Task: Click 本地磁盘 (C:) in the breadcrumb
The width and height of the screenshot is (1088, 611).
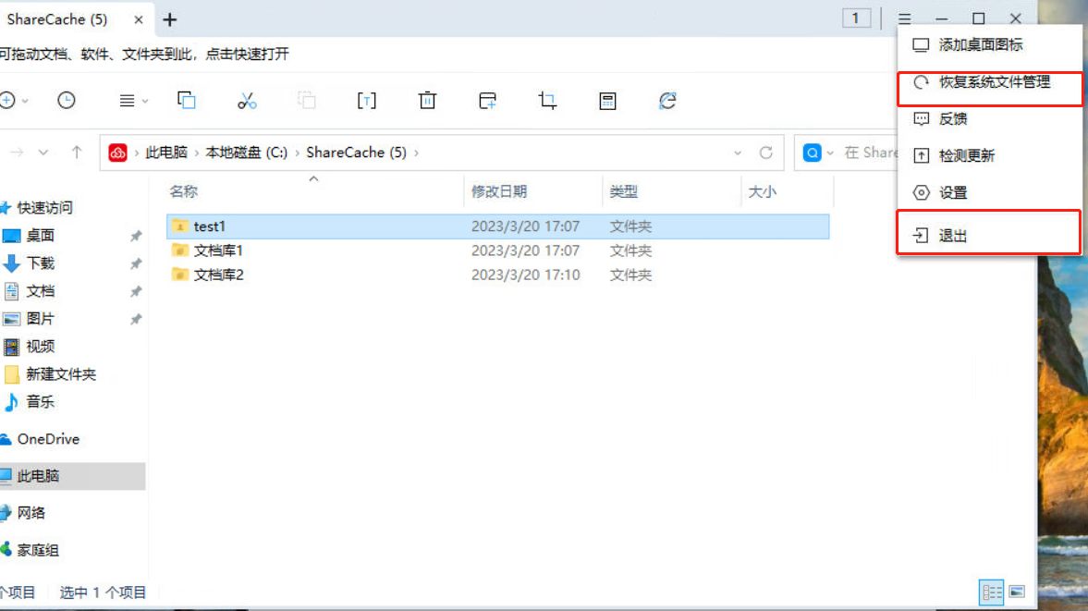Action: (246, 153)
